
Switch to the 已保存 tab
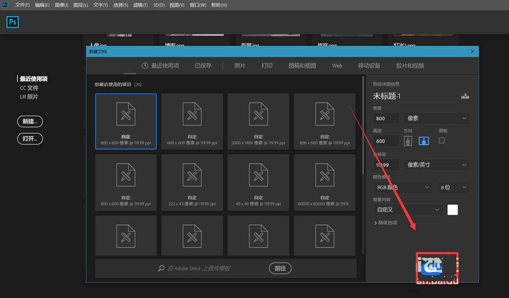click(x=203, y=66)
